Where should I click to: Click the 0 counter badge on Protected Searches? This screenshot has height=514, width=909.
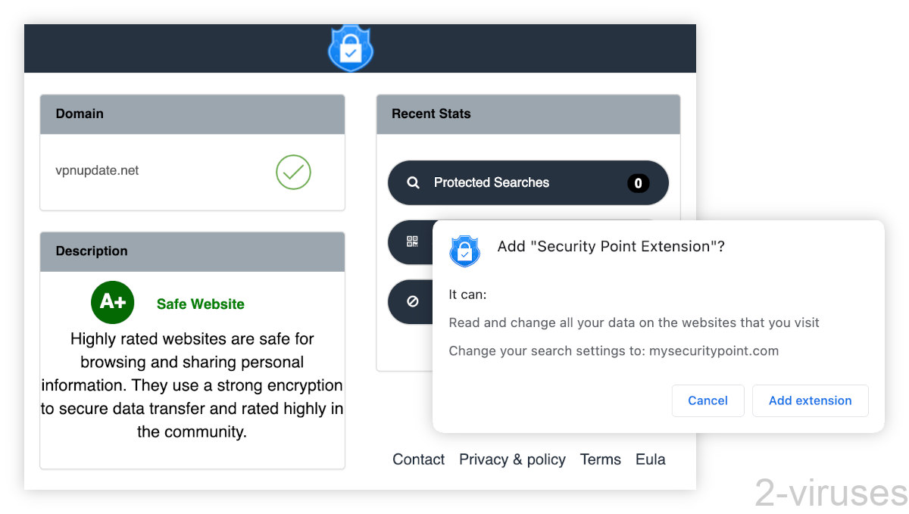coord(638,182)
